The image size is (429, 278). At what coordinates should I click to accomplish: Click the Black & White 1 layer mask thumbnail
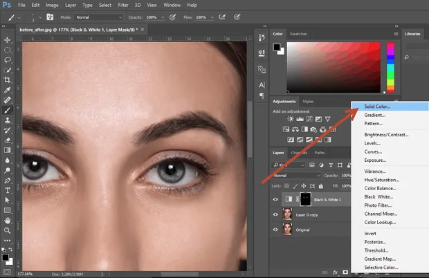pyautogui.click(x=306, y=199)
